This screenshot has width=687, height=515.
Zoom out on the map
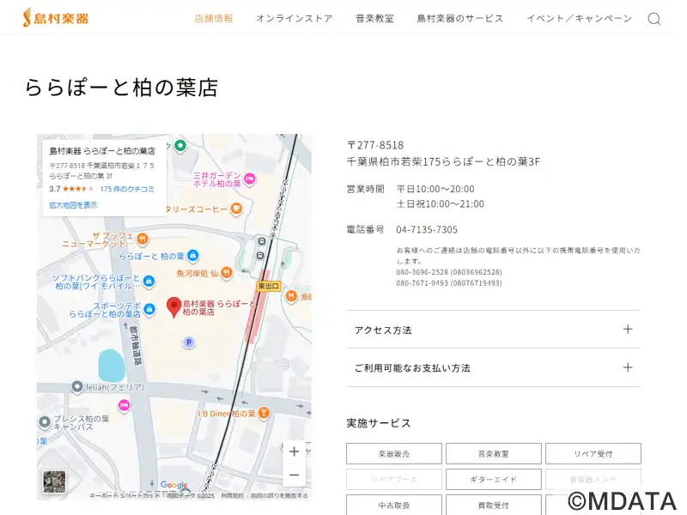[294, 475]
